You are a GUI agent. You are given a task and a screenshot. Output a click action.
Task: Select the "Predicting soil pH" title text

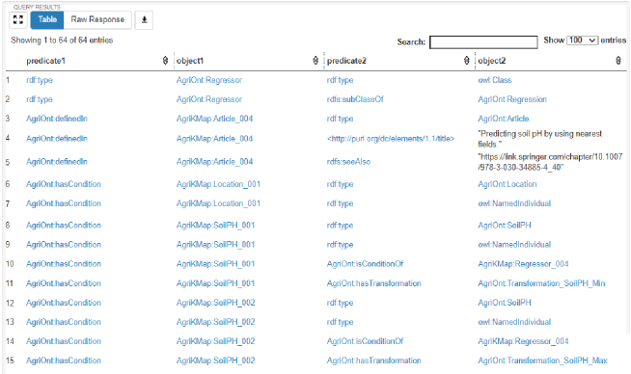coord(540,139)
